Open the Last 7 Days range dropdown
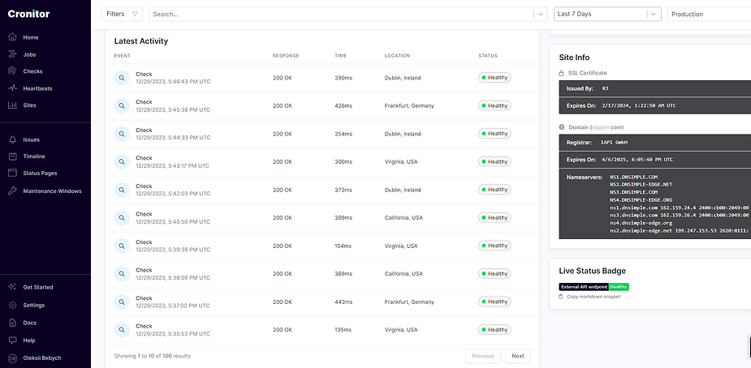The height and width of the screenshot is (368, 751). point(607,14)
